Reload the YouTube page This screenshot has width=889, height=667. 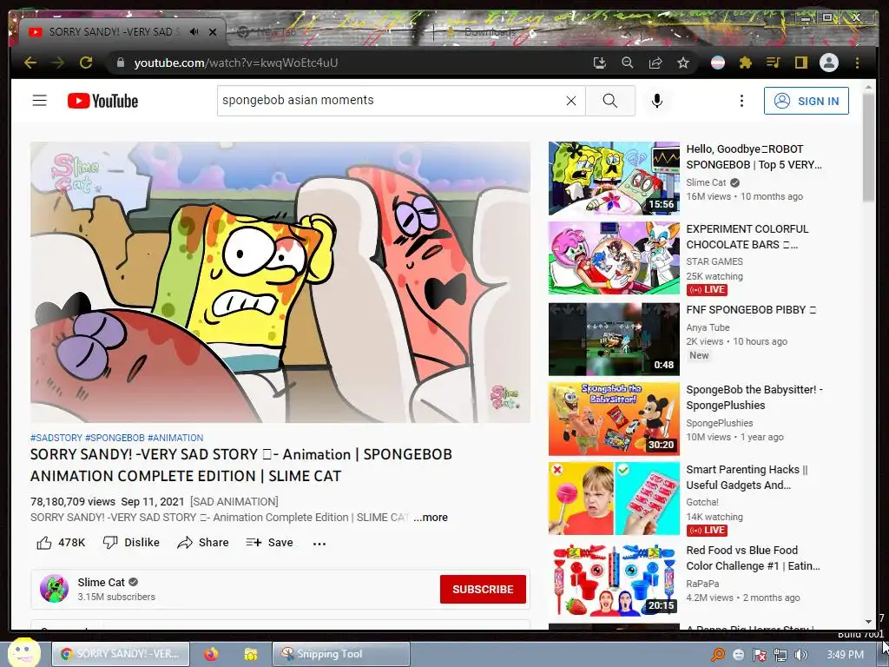[86, 63]
